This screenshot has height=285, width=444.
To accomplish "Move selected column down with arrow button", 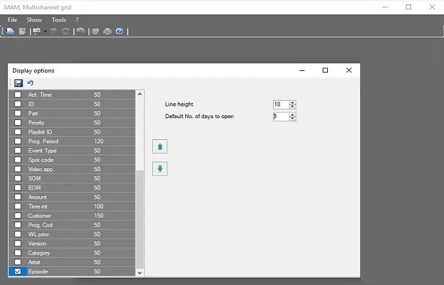I will tap(160, 169).
